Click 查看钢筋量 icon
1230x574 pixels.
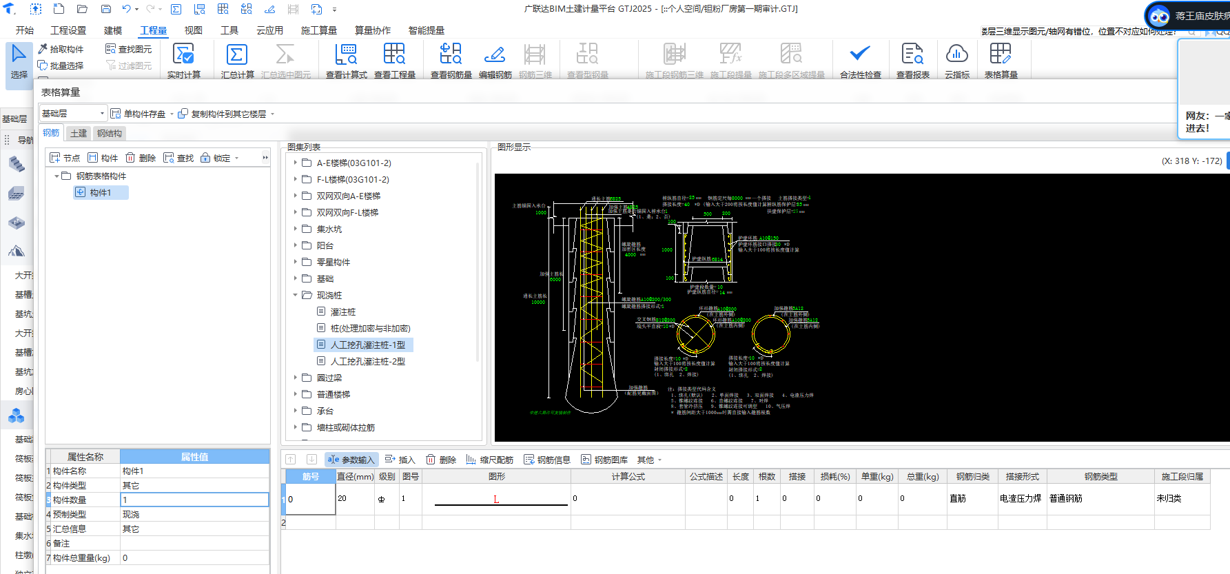point(451,54)
